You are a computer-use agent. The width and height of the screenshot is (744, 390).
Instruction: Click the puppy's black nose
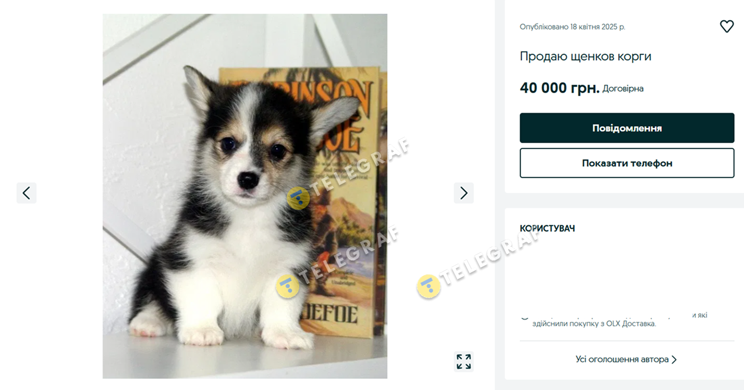pos(248,179)
